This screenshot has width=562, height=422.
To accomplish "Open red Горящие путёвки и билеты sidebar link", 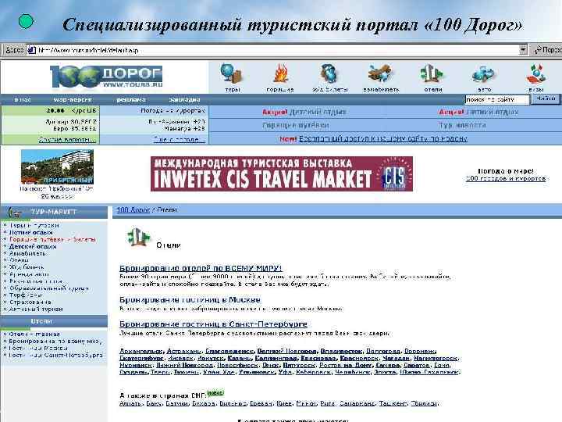I will pos(52,239).
